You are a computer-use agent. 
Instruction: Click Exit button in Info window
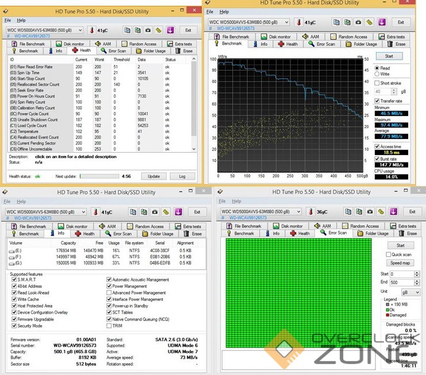click(x=197, y=212)
